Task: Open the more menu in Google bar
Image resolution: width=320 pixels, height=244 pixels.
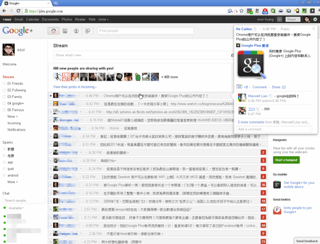Action: click(103, 19)
